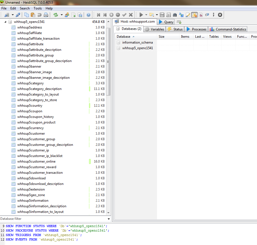The image size is (257, 245).
Task: Click the green Refresh icon in toolbar
Action: [x=56, y=15]
